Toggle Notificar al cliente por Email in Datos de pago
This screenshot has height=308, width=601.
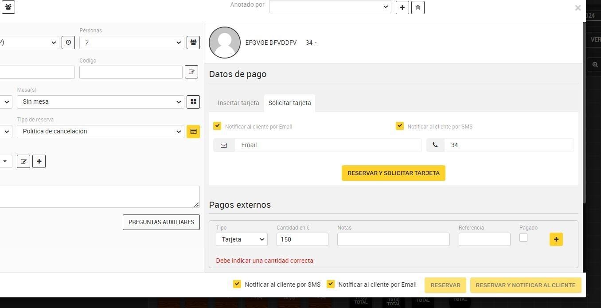[217, 126]
